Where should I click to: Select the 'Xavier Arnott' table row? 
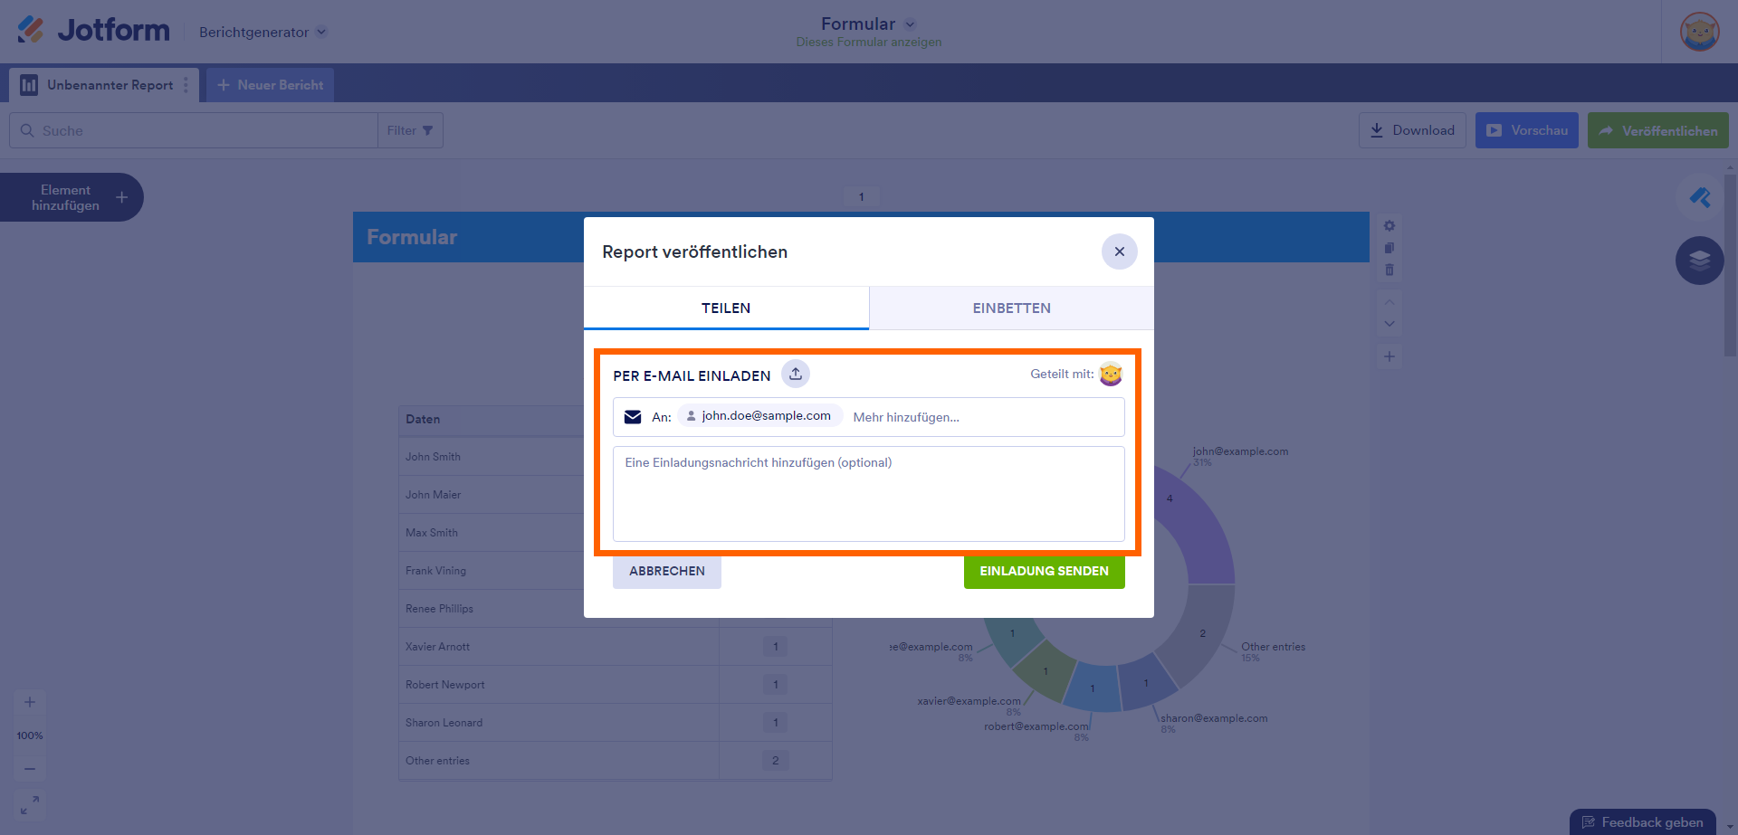coord(616,647)
